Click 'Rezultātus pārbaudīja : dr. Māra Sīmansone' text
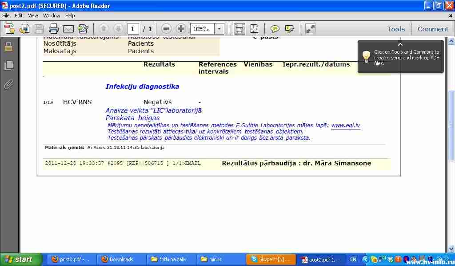 point(296,163)
